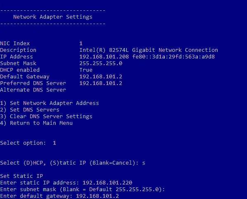Click the entered default gateway field
The image size is (247, 199).
97,196
